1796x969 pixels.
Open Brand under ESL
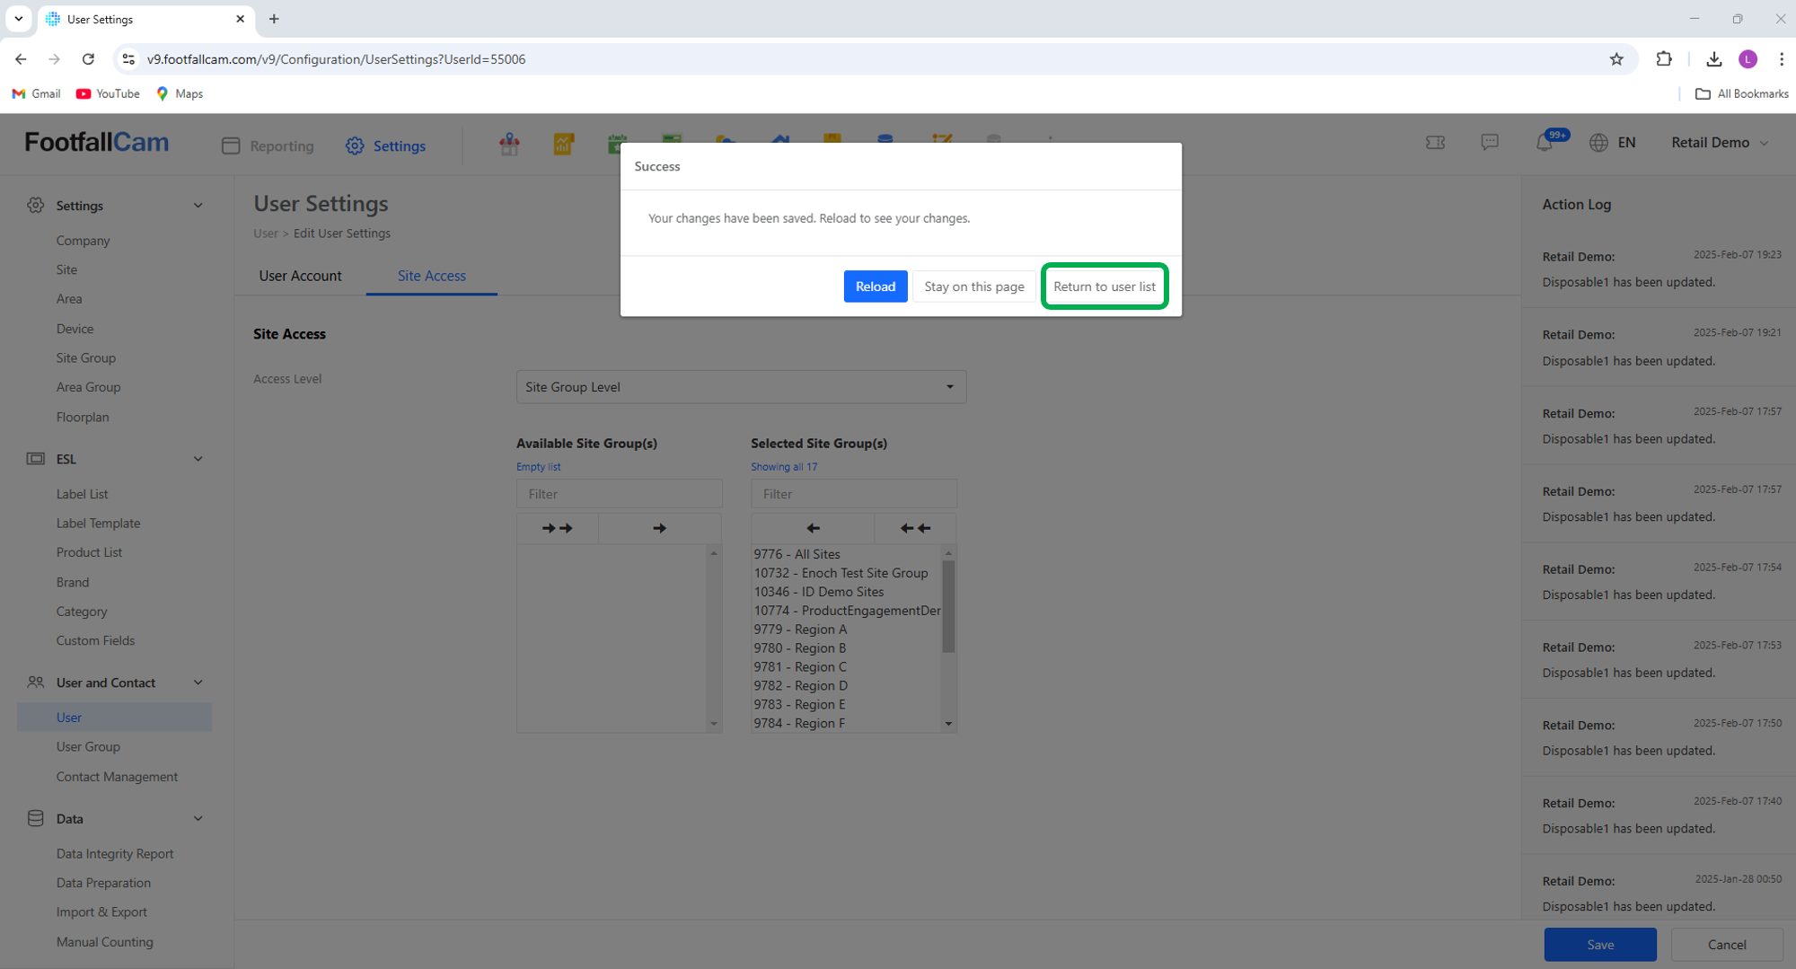[72, 582]
